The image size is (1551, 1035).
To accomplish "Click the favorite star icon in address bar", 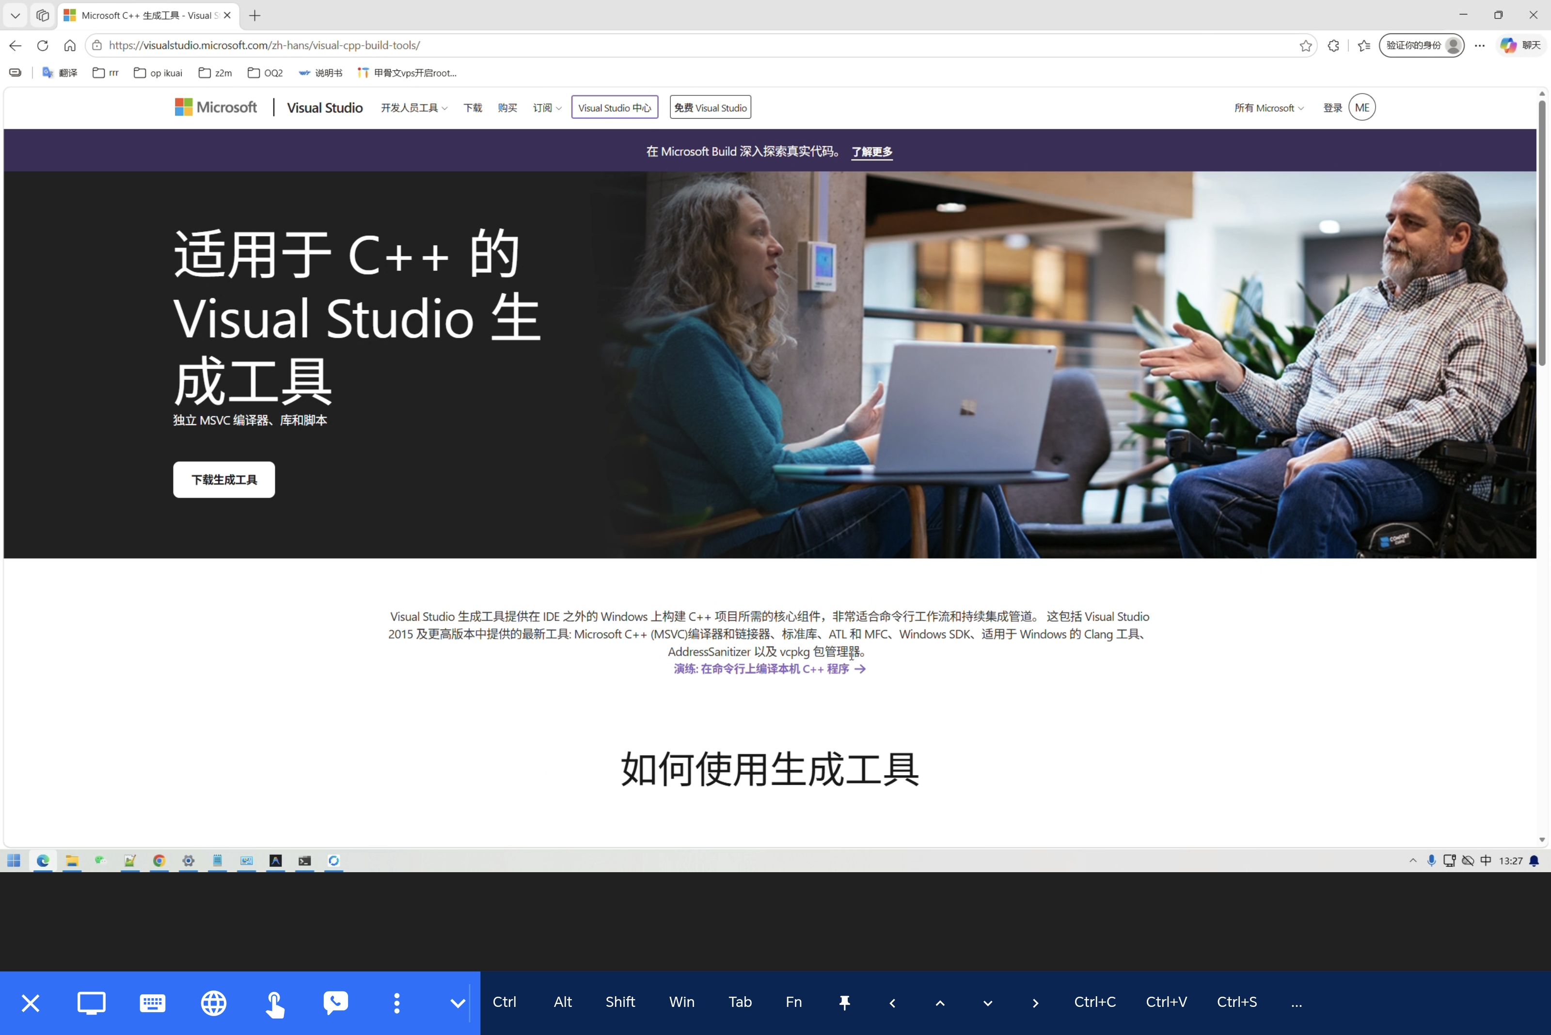I will point(1305,46).
